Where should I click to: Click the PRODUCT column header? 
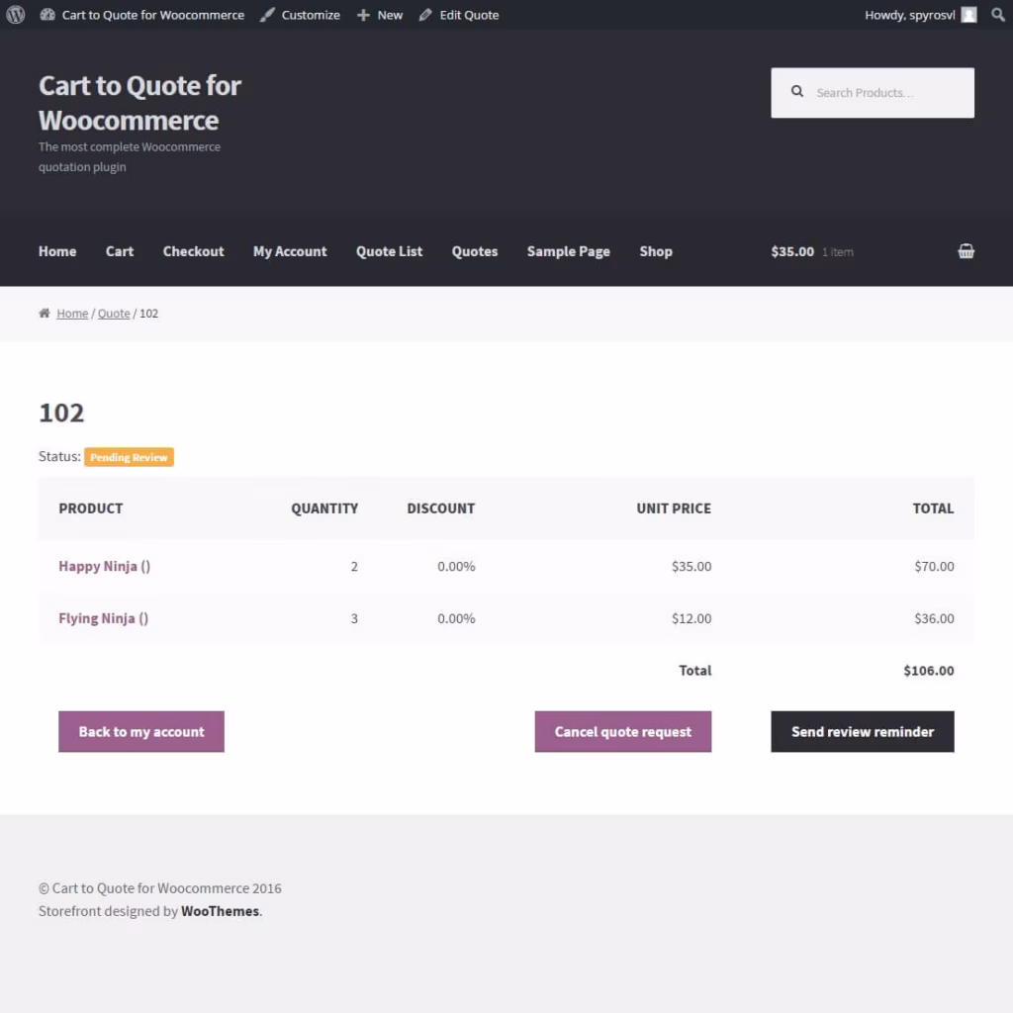(90, 508)
